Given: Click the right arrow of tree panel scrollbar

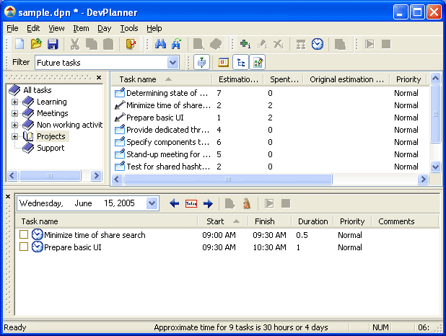Looking at the screenshot, I should point(97,176).
